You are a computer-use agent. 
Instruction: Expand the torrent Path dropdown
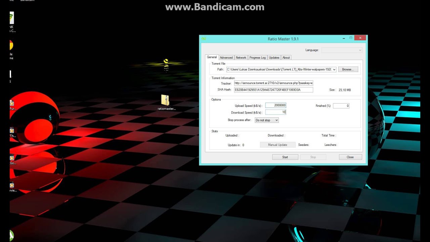[334, 70]
